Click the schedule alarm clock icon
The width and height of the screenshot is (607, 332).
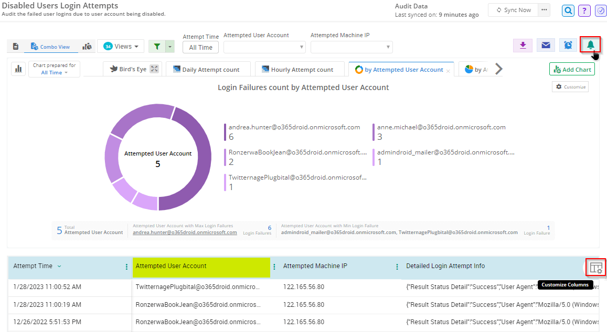click(x=568, y=46)
